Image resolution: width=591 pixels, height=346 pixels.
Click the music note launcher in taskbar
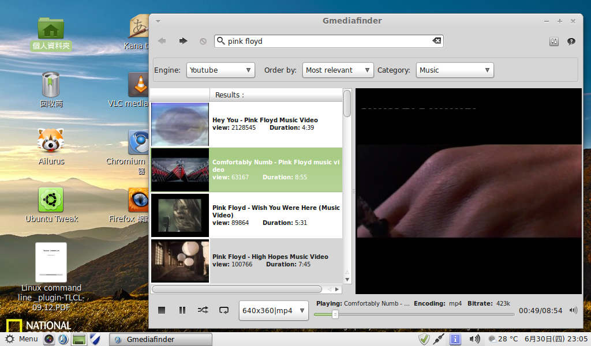click(63, 339)
